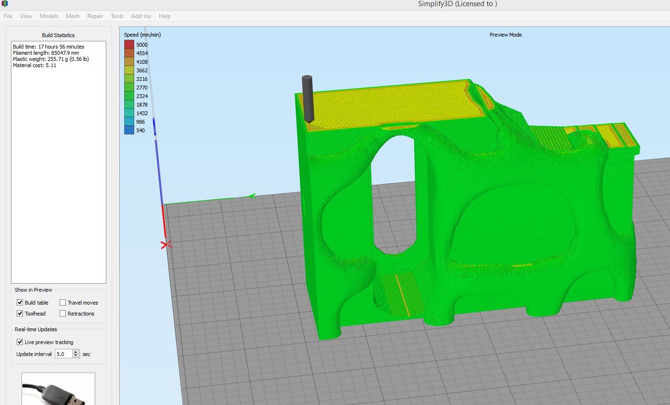Open the Add-Ins menu
This screenshot has width=670, height=405.
[x=141, y=16]
